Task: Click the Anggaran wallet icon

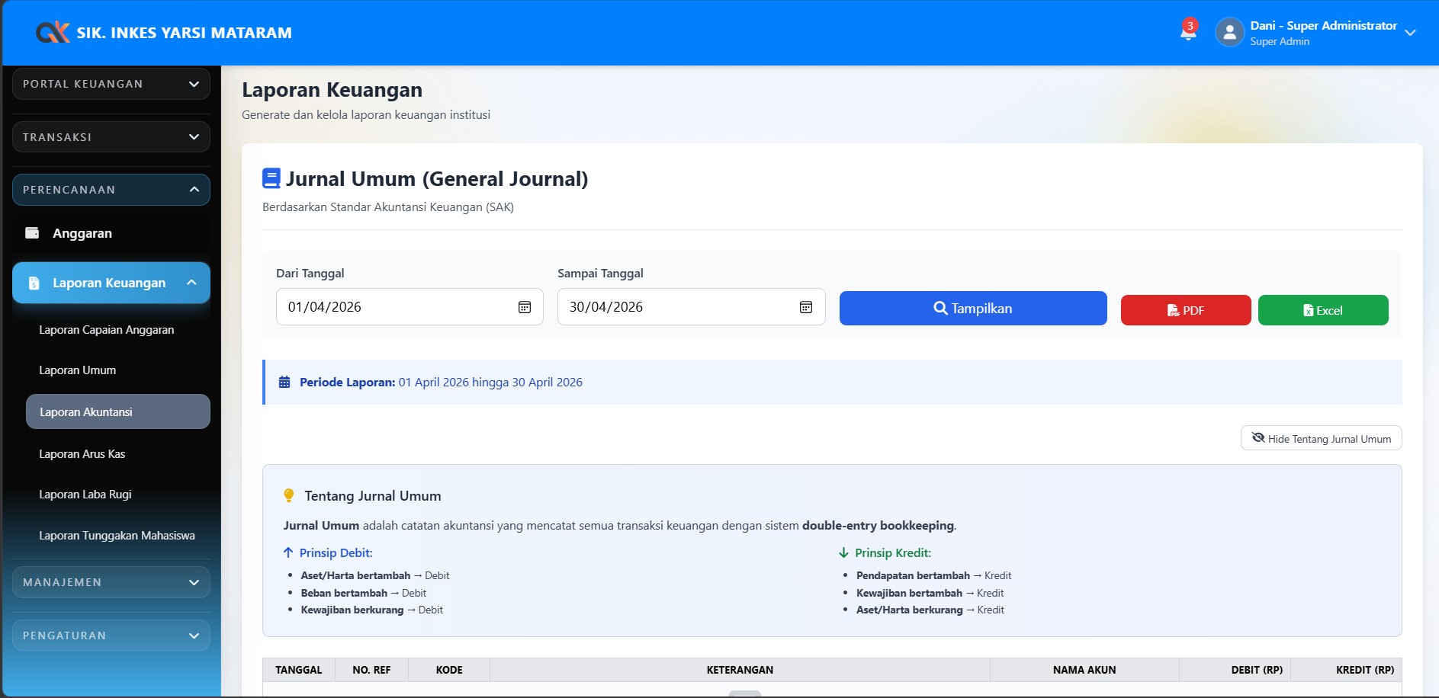Action: click(32, 233)
